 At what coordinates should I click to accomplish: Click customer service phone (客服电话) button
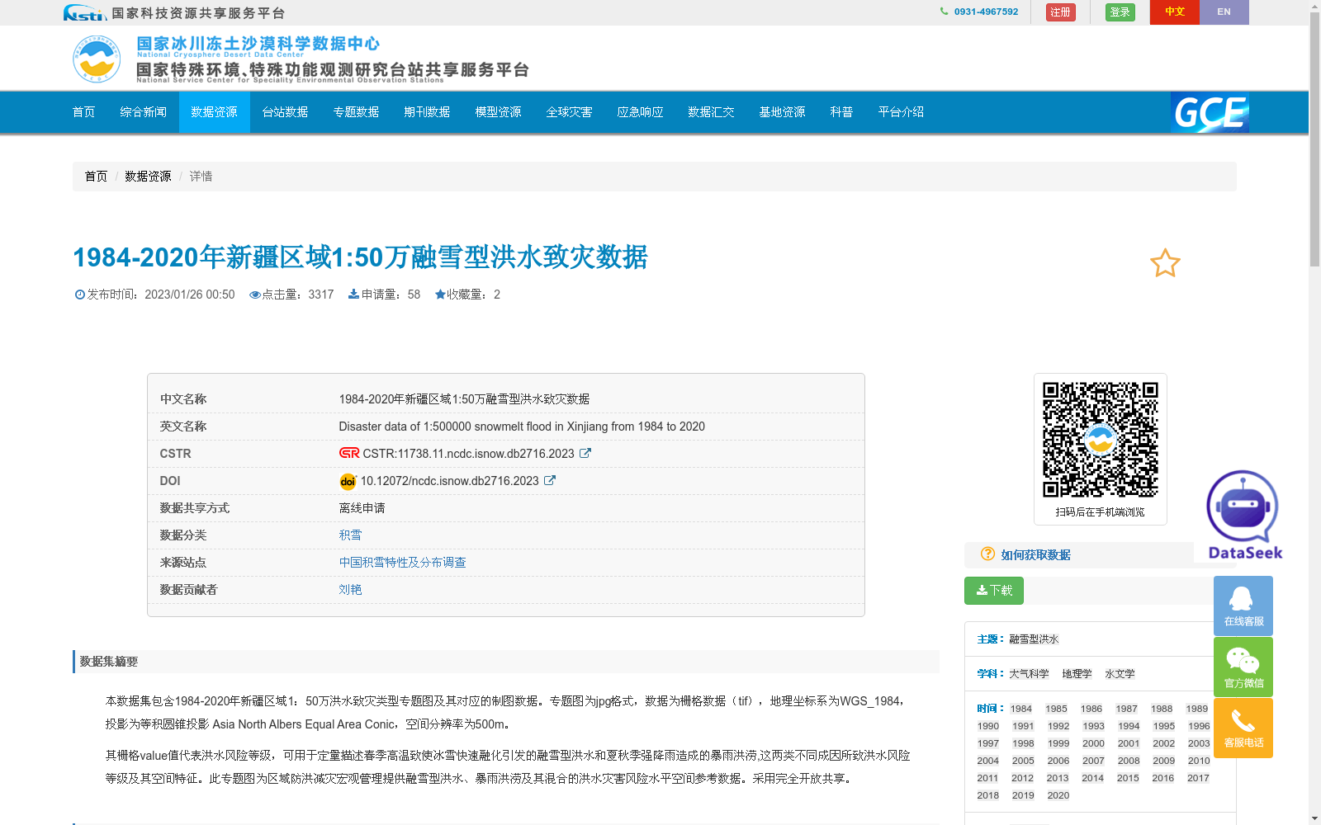pos(1243,728)
